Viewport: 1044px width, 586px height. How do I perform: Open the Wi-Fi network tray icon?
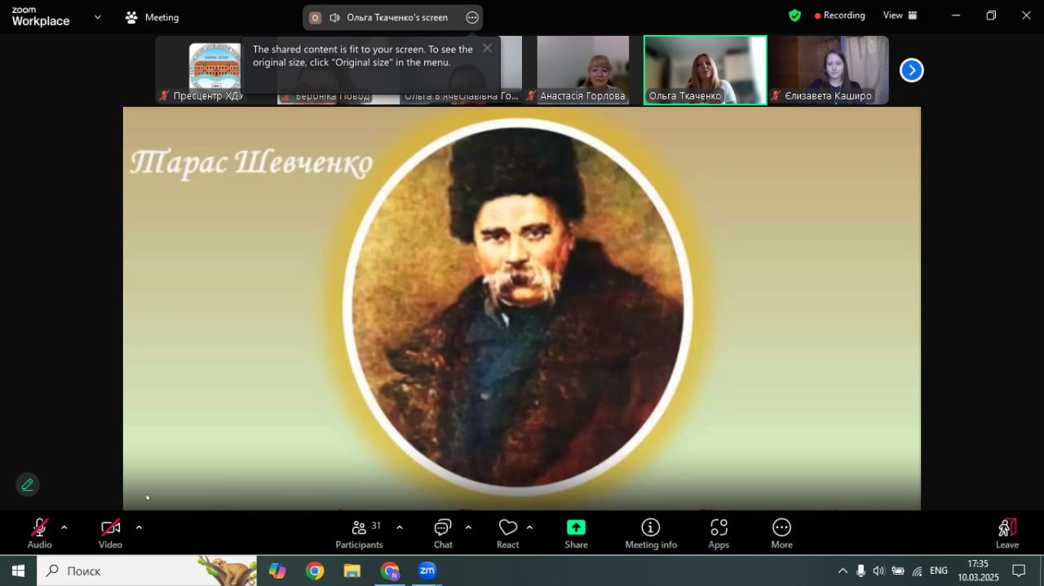point(917,571)
